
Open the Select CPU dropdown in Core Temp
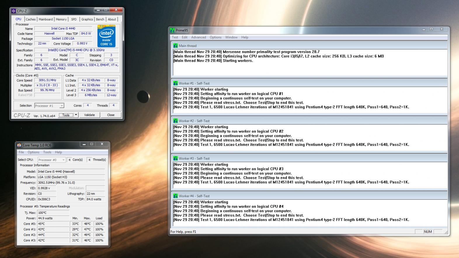[x=63, y=160]
